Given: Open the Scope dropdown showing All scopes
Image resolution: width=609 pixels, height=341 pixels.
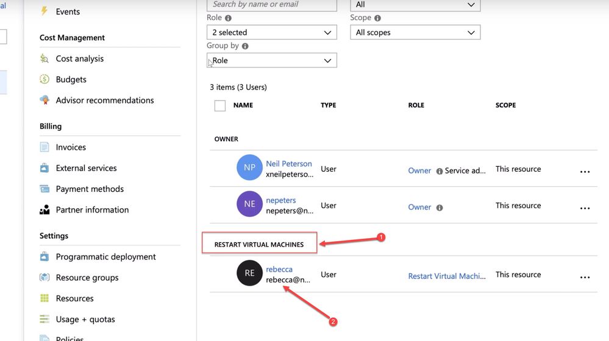Looking at the screenshot, I should [415, 33].
